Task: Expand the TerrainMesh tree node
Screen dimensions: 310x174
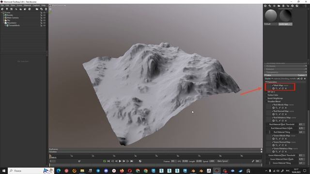Action: tap(5, 26)
